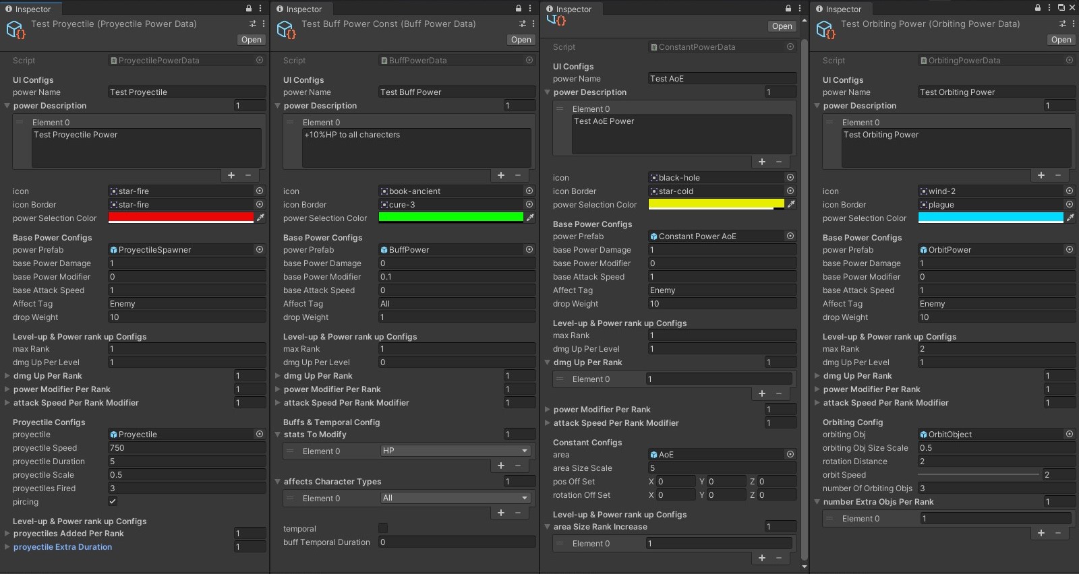Click object picker next to the ProyectileSpawner prefab
This screenshot has height=574, width=1079.
tap(260, 249)
